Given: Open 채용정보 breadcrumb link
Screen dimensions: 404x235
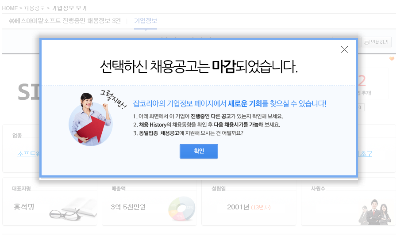Looking at the screenshot, I should tap(35, 8).
